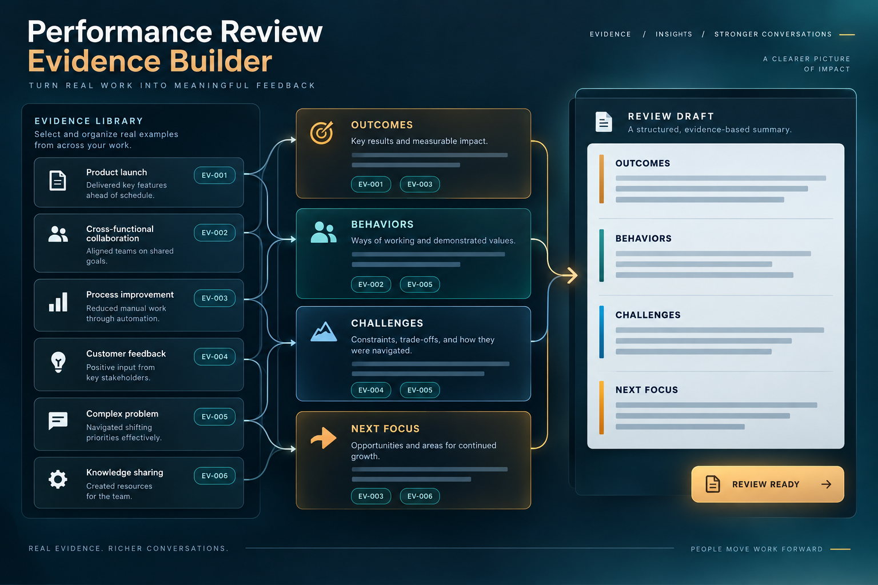This screenshot has width=878, height=585.
Task: Click the Review Ready button label
Action: pyautogui.click(x=765, y=484)
